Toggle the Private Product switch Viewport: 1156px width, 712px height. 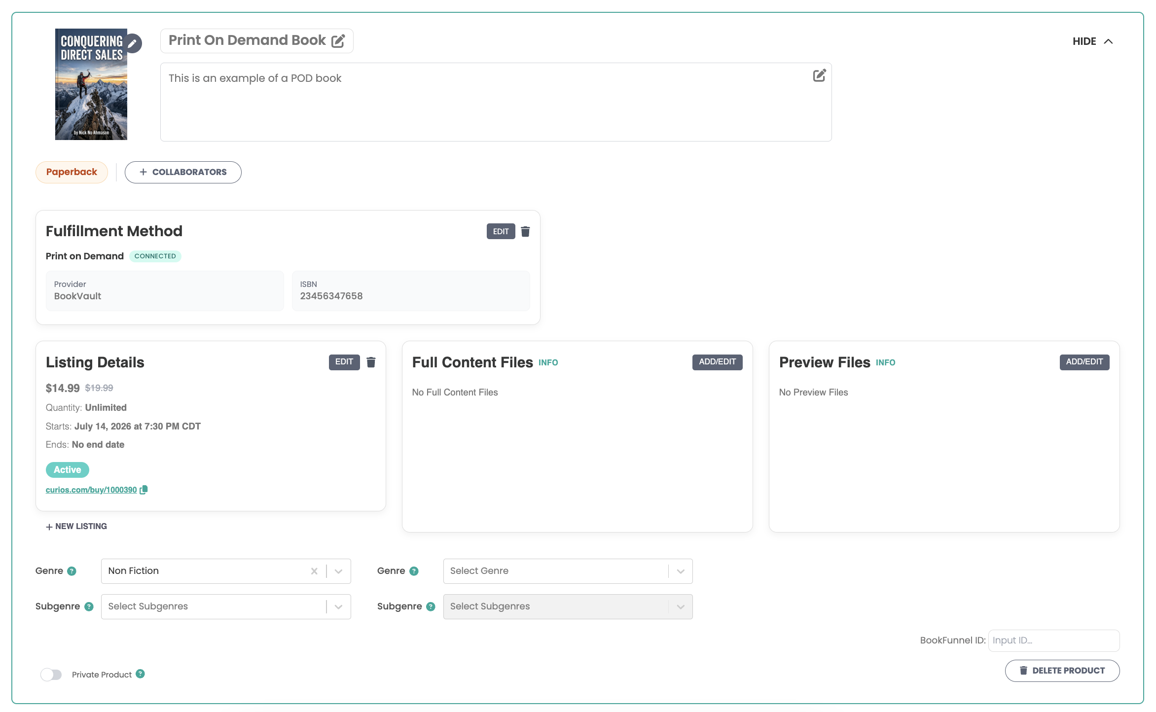[x=51, y=675]
